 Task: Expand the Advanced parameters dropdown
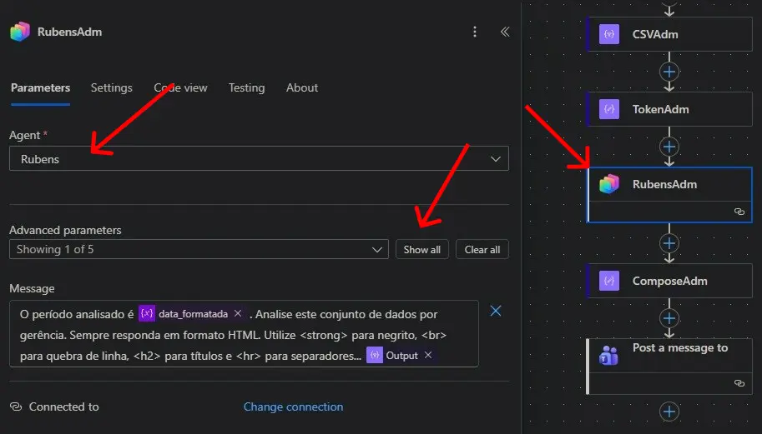coord(199,249)
